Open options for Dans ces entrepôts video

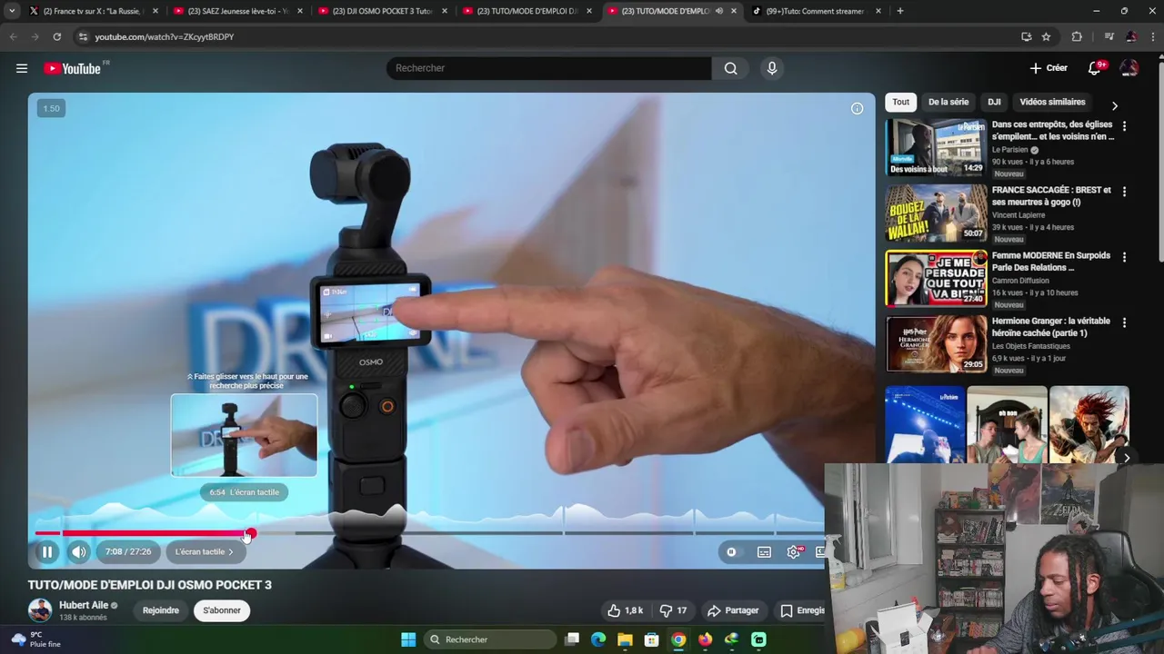1124,126
